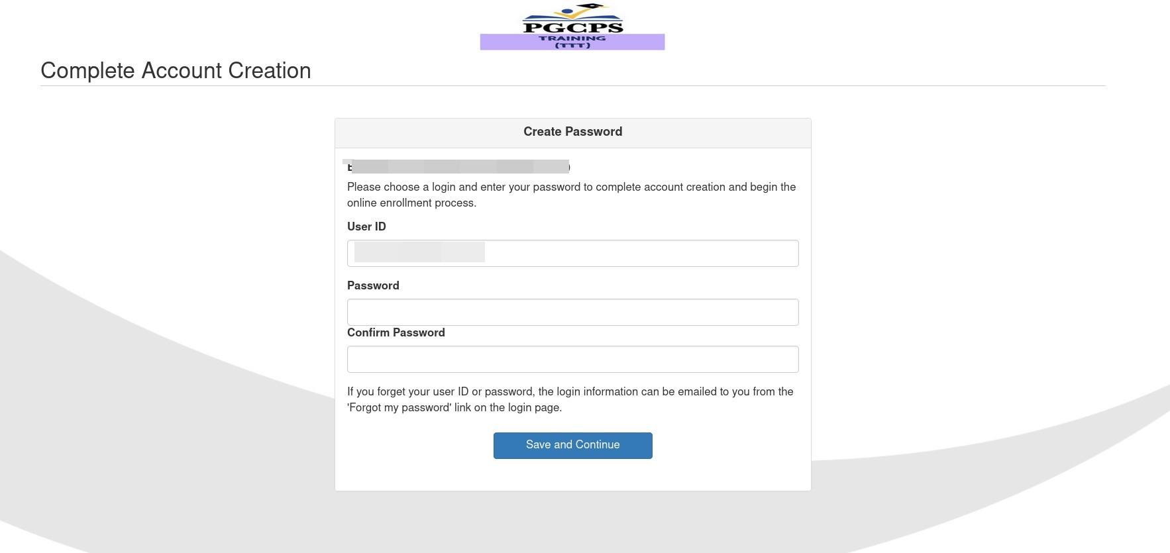
Task: Click the 'online enrollment process' text line
Action: point(411,203)
